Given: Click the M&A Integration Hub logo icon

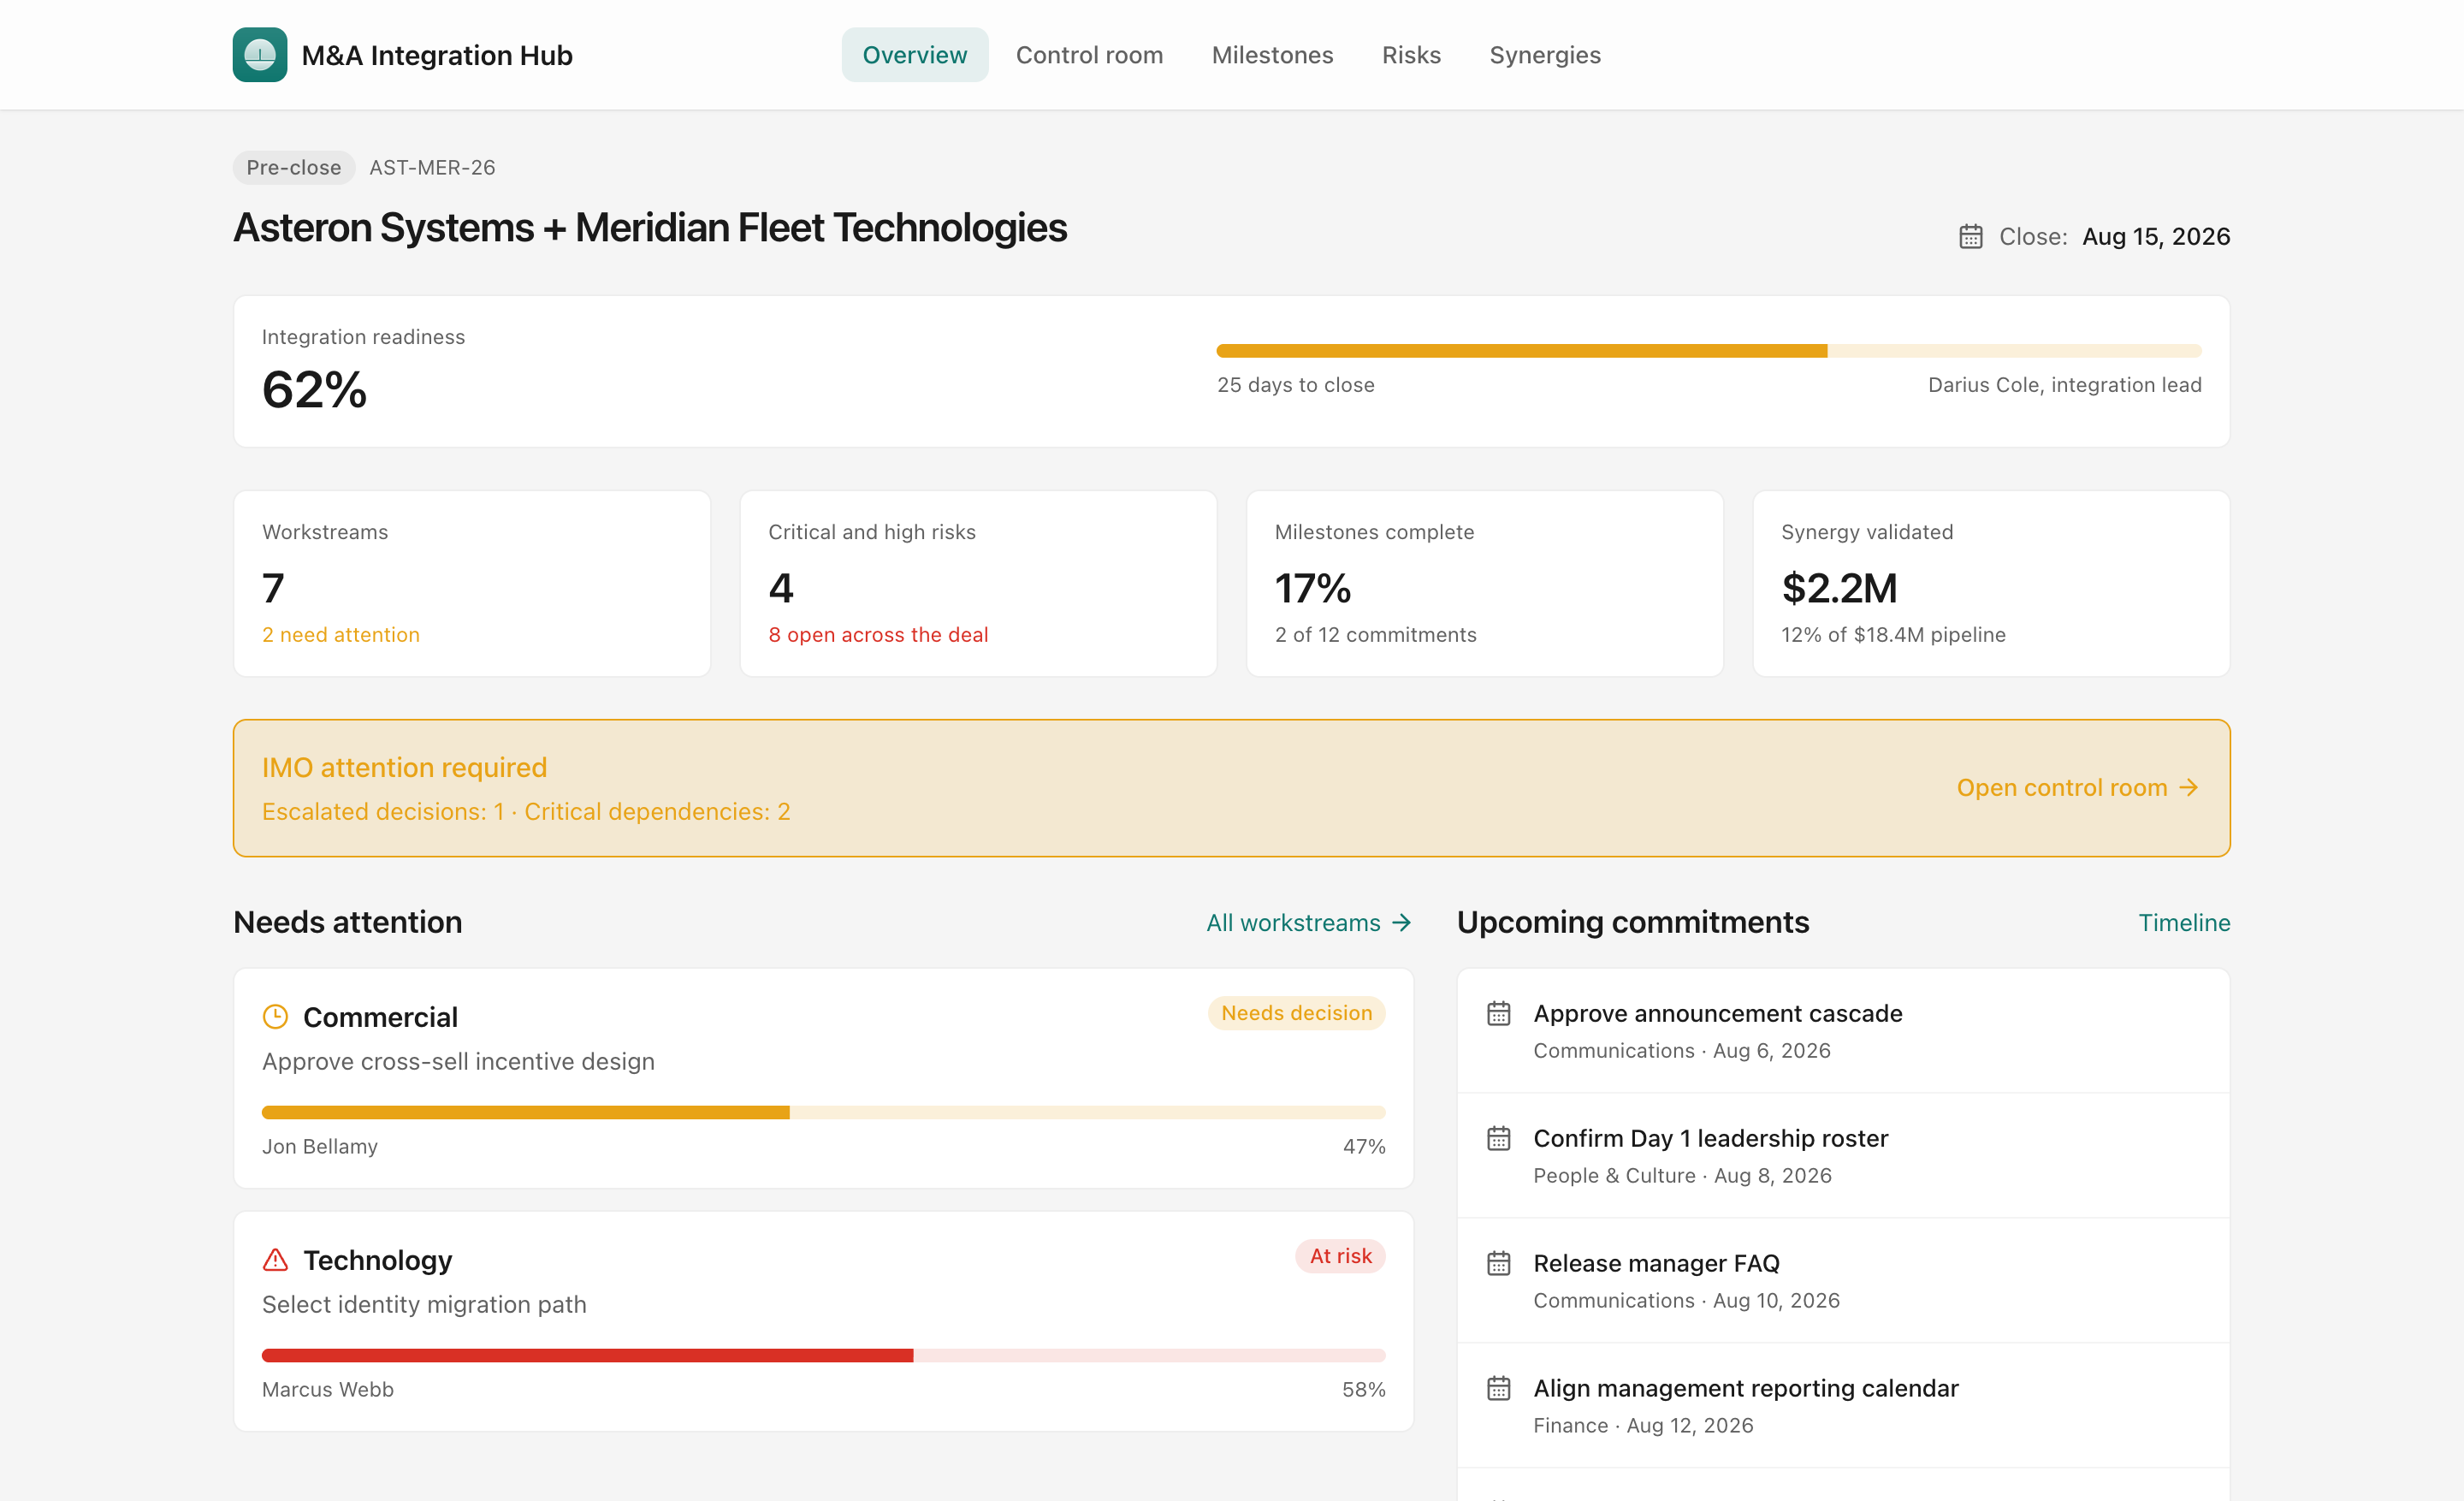Looking at the screenshot, I should pos(260,55).
